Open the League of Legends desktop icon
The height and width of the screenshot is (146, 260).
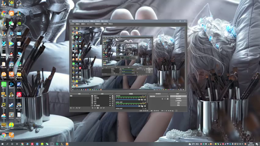tap(19, 15)
